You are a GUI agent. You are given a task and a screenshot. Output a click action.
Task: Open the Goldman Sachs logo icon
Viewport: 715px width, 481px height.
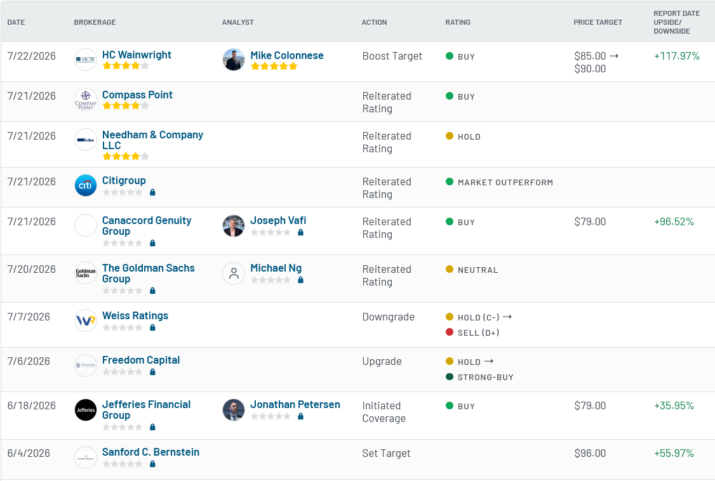coord(86,273)
